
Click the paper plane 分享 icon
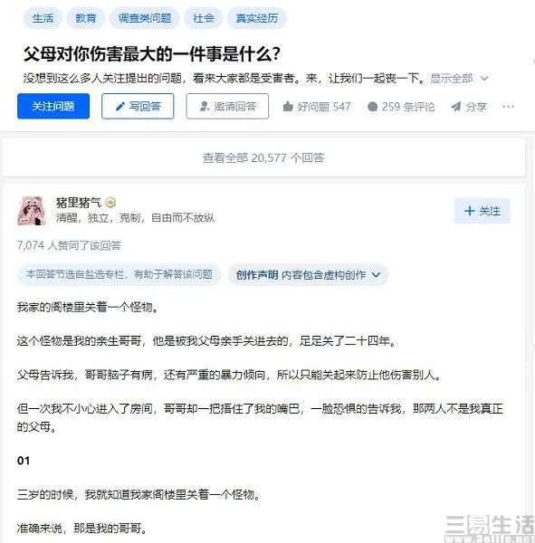click(x=456, y=107)
